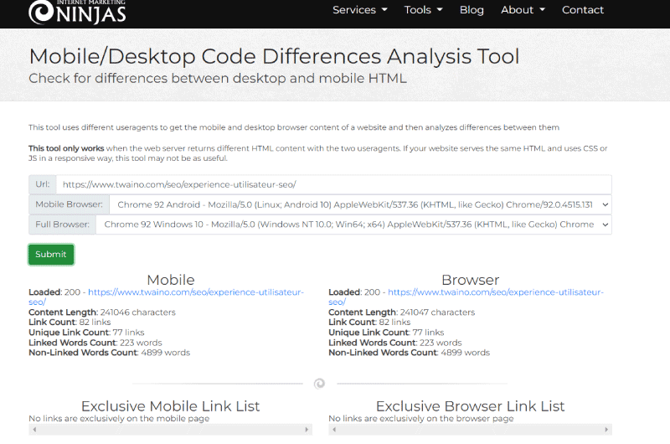The height and width of the screenshot is (444, 670).
Task: Click the 'Exclusive Mobile Link List' heading
Action: tap(171, 406)
